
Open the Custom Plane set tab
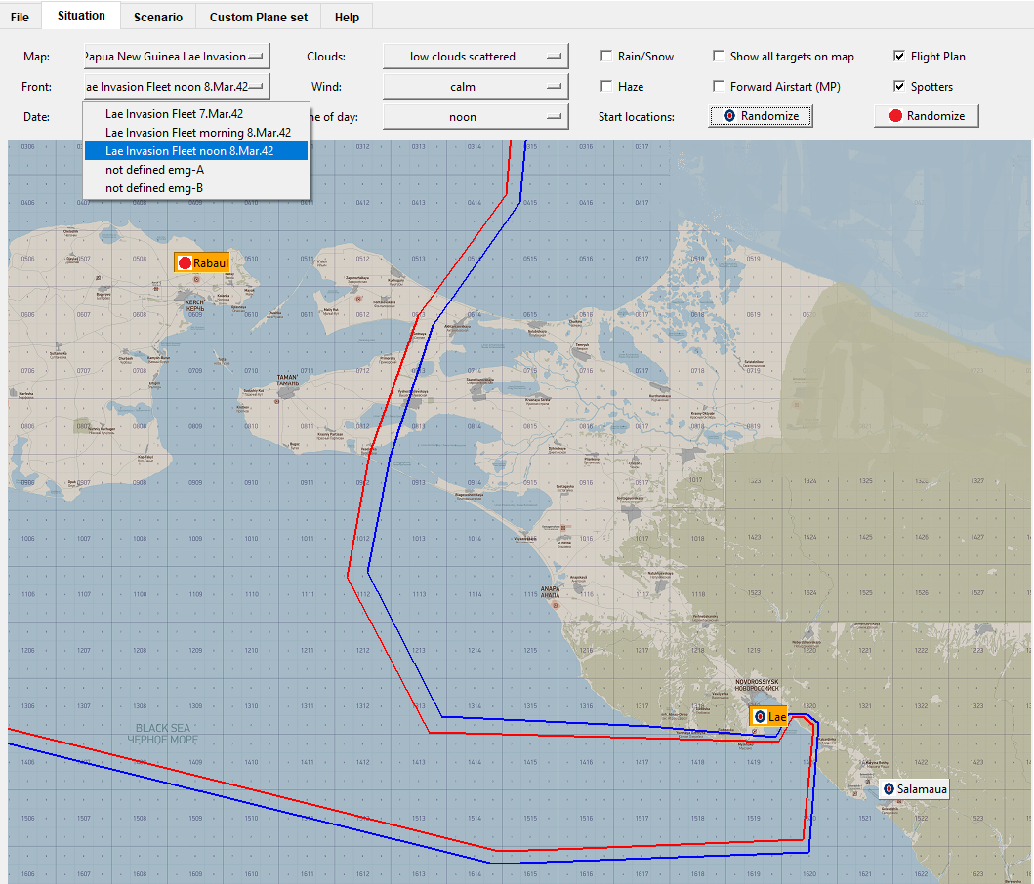259,18
